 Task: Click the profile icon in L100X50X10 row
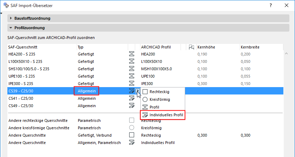click(x=132, y=61)
